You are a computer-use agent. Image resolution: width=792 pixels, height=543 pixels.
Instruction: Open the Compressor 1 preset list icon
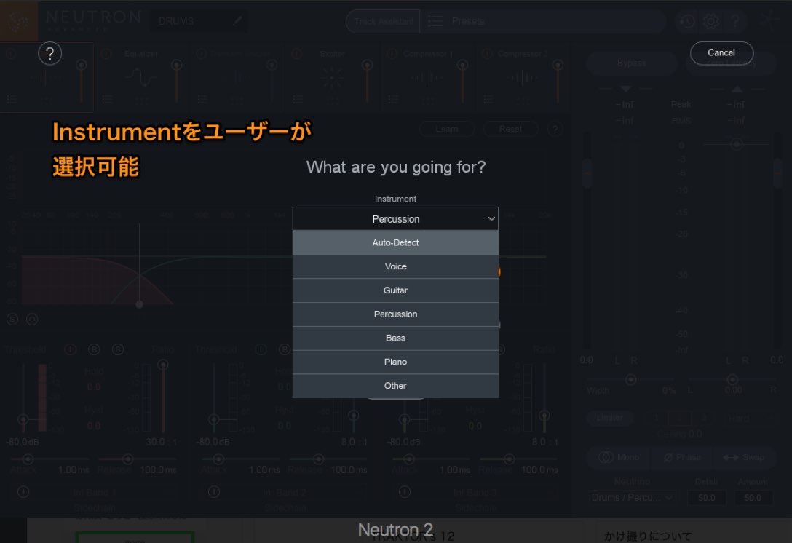(393, 100)
